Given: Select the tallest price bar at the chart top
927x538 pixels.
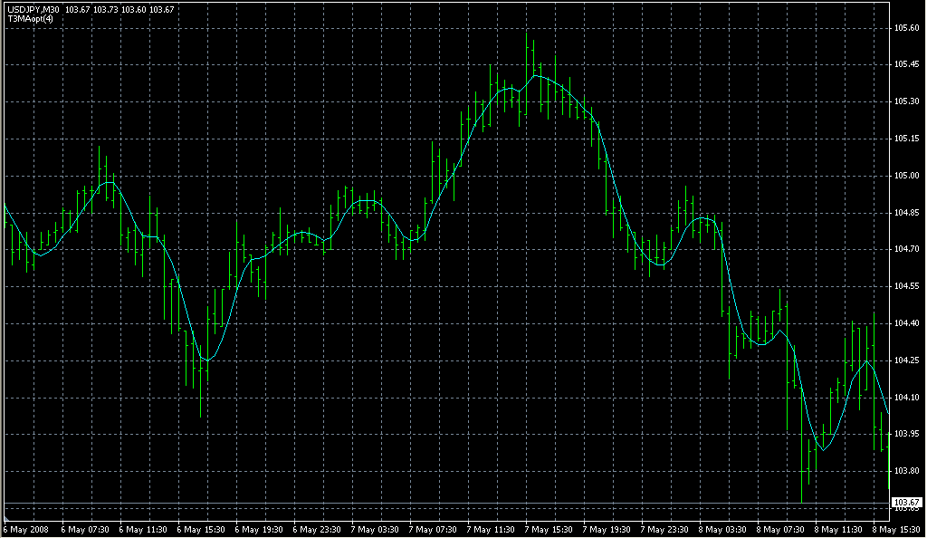Looking at the screenshot, I should click(533, 72).
